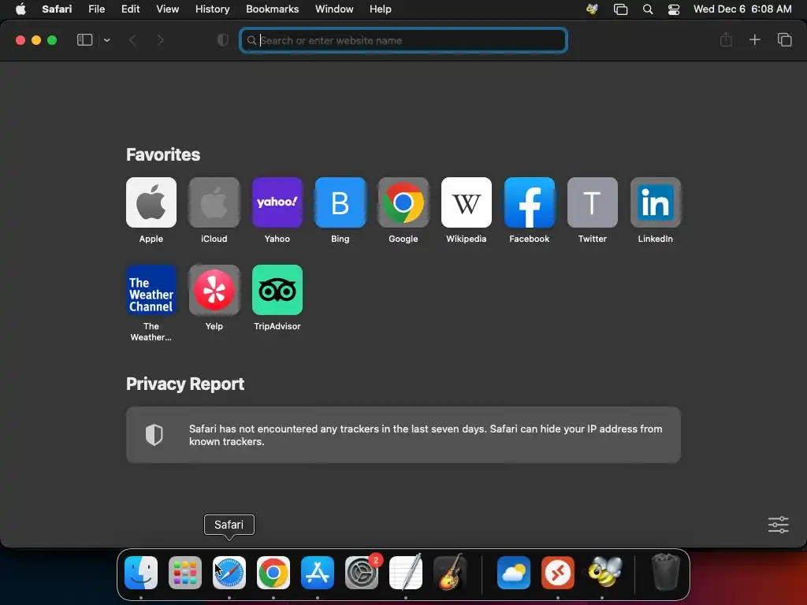
Task: Open the toolbar Privacy Report shield
Action: 223,40
